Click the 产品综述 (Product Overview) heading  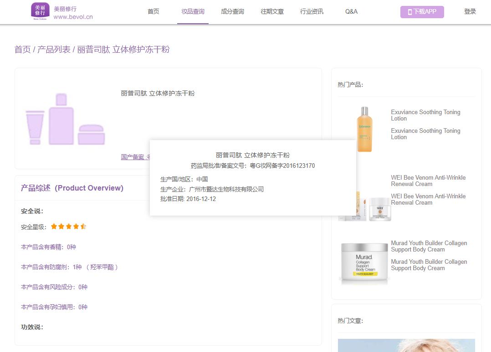(x=72, y=188)
